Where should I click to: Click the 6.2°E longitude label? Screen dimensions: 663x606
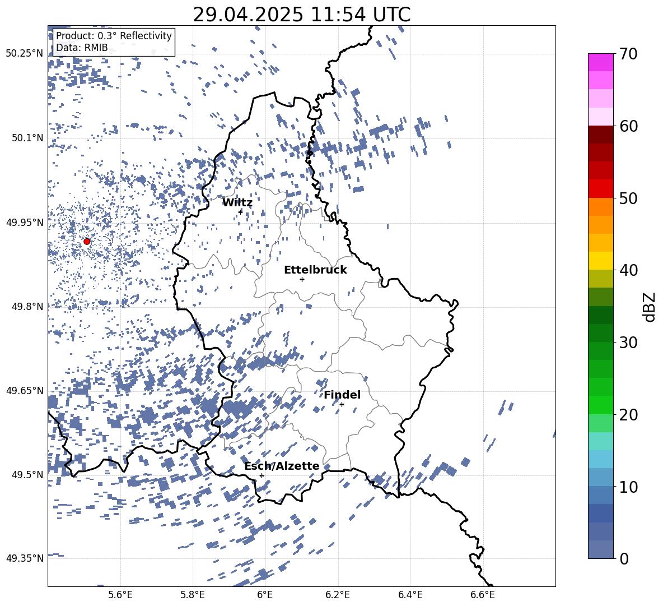(x=338, y=595)
